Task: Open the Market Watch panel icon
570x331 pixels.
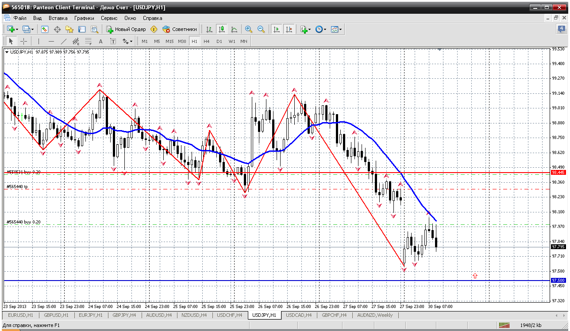Action: [x=45, y=29]
